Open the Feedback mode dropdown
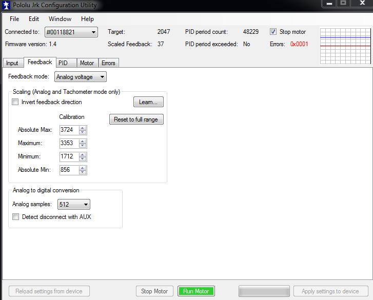 tap(81, 77)
